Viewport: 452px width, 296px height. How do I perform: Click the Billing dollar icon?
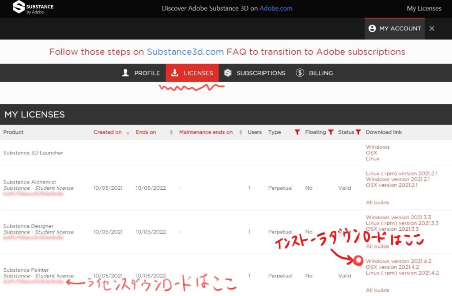300,73
